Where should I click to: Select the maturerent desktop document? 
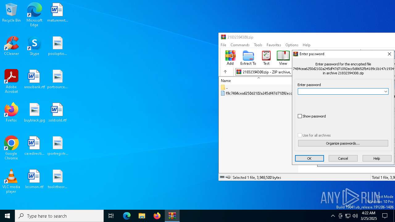pos(57,13)
